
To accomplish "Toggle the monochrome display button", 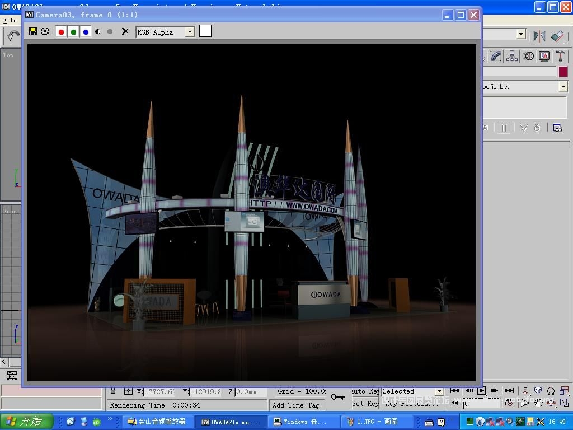I will coord(110,32).
